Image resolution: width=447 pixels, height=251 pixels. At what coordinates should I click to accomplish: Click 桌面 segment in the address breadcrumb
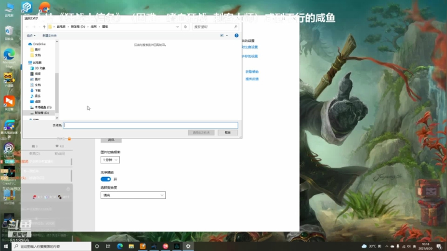(x=94, y=27)
